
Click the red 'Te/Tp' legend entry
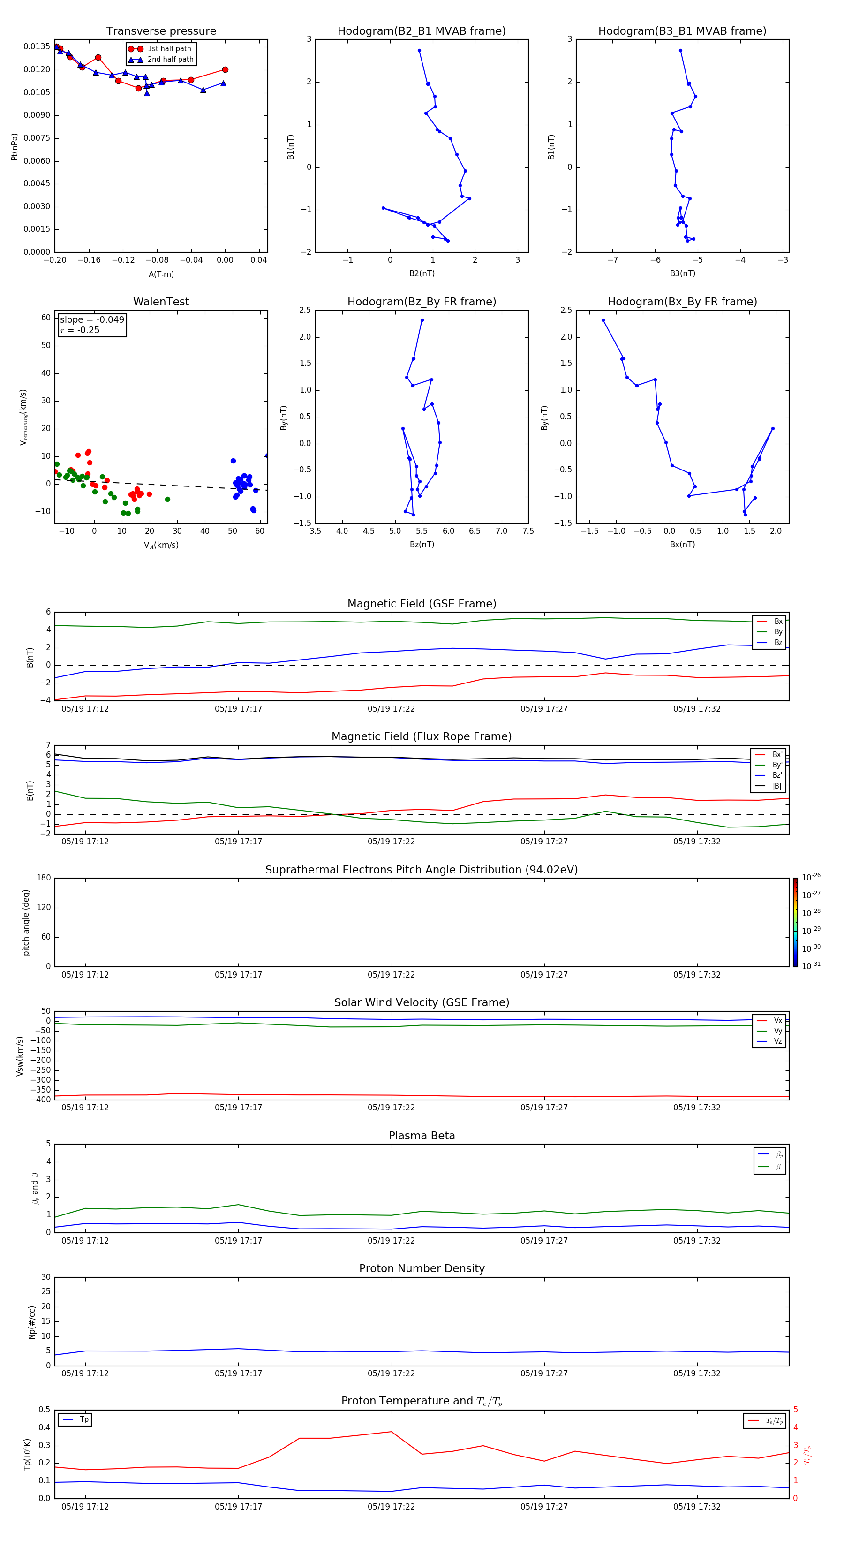point(774,1420)
